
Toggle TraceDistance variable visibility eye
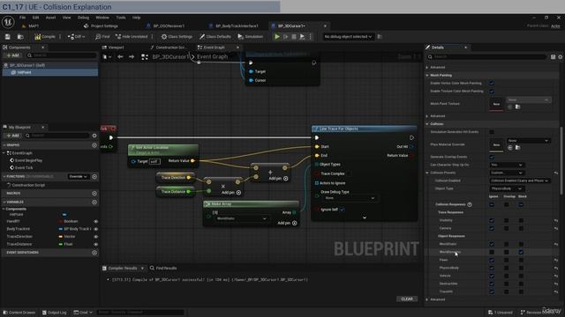[x=95, y=245]
